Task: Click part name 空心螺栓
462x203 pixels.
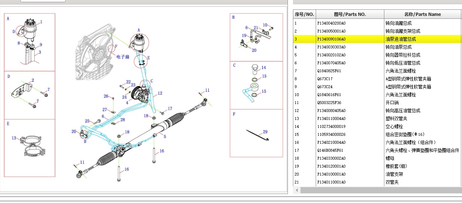Action: 394,126
